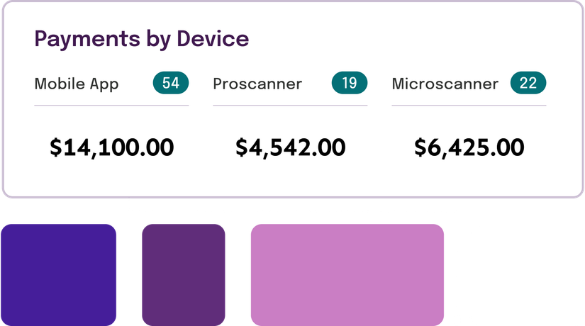The image size is (585, 326).
Task: Click the teal 22 count badge
Action: (x=528, y=84)
